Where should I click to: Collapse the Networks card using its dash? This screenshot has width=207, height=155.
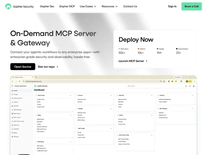point(152,95)
